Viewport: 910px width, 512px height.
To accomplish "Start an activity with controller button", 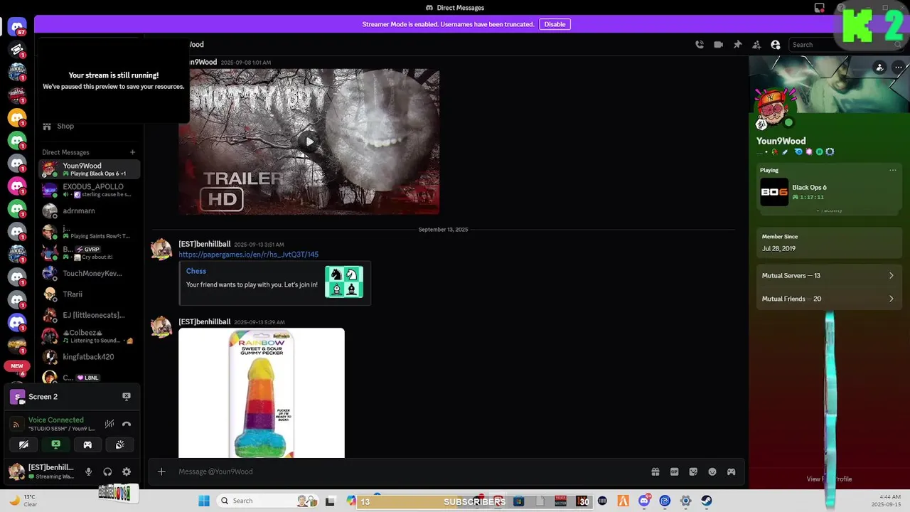I will (87, 444).
